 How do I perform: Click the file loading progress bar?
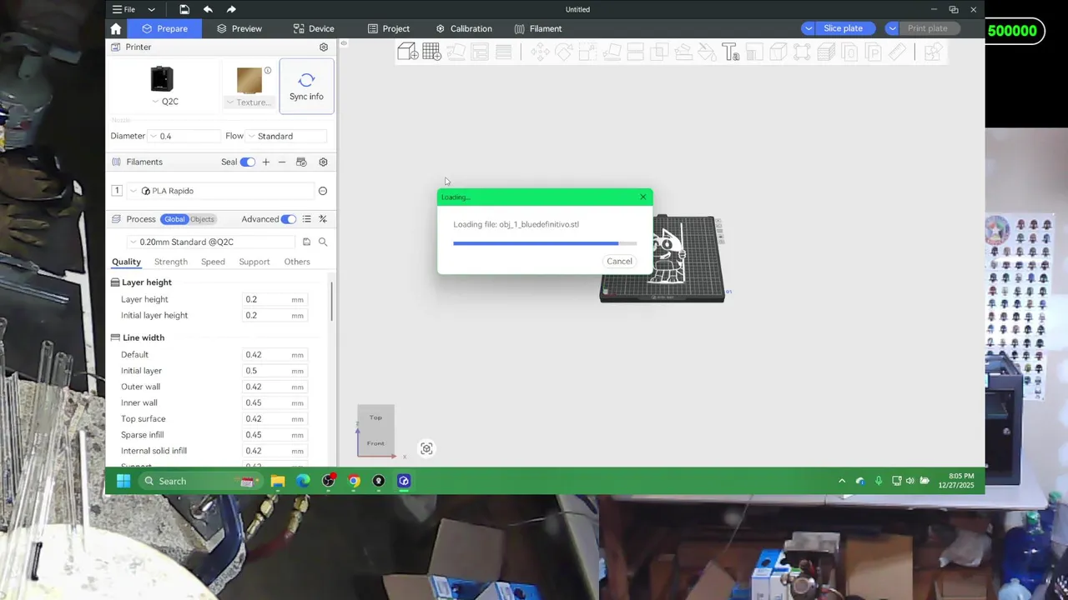click(545, 243)
